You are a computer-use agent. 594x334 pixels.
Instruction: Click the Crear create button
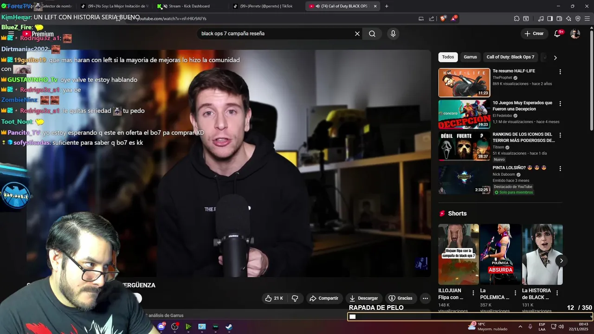[534, 33]
